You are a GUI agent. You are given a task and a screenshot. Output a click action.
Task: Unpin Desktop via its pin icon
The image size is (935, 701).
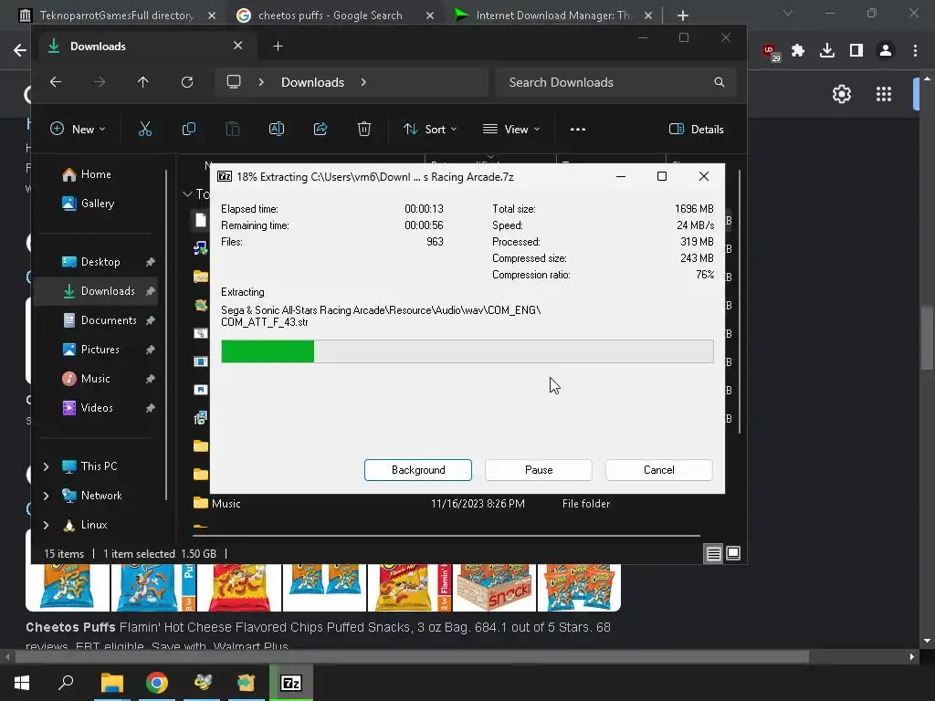point(151,262)
